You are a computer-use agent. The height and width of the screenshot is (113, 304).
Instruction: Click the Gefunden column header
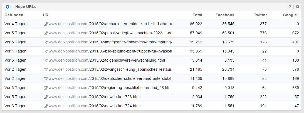click(14, 15)
